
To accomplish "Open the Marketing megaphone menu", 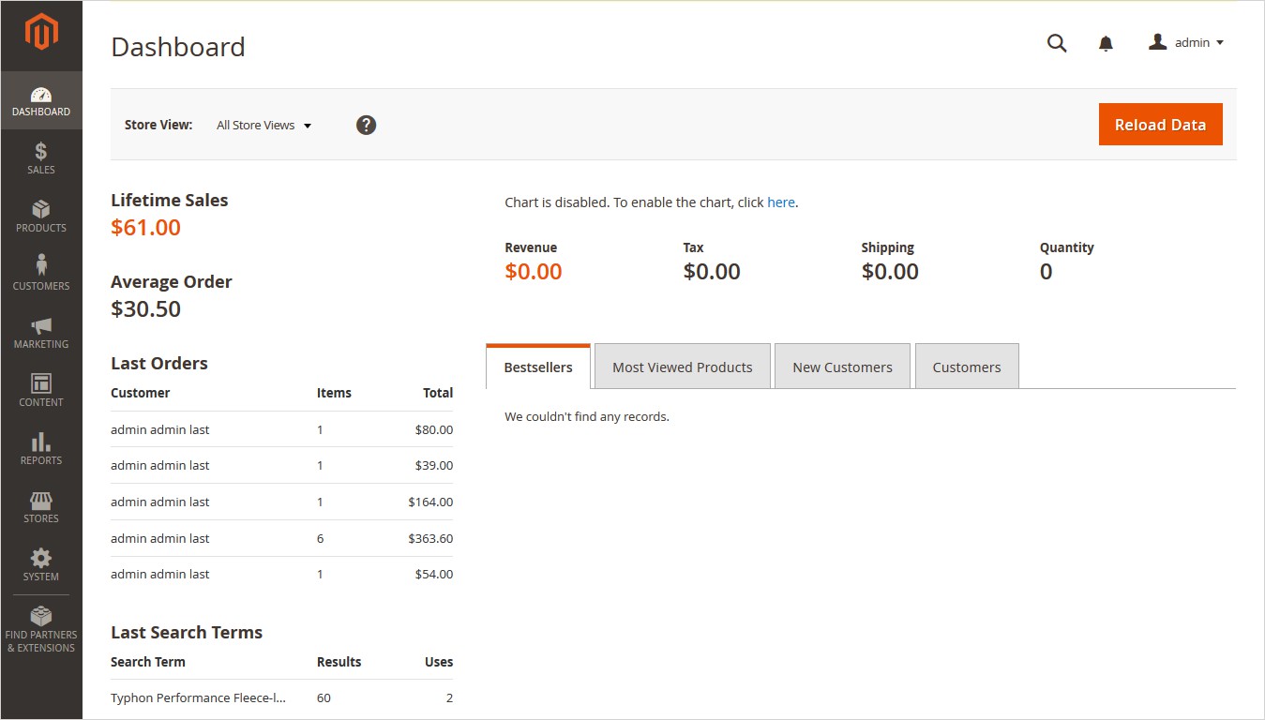I will pos(41,332).
